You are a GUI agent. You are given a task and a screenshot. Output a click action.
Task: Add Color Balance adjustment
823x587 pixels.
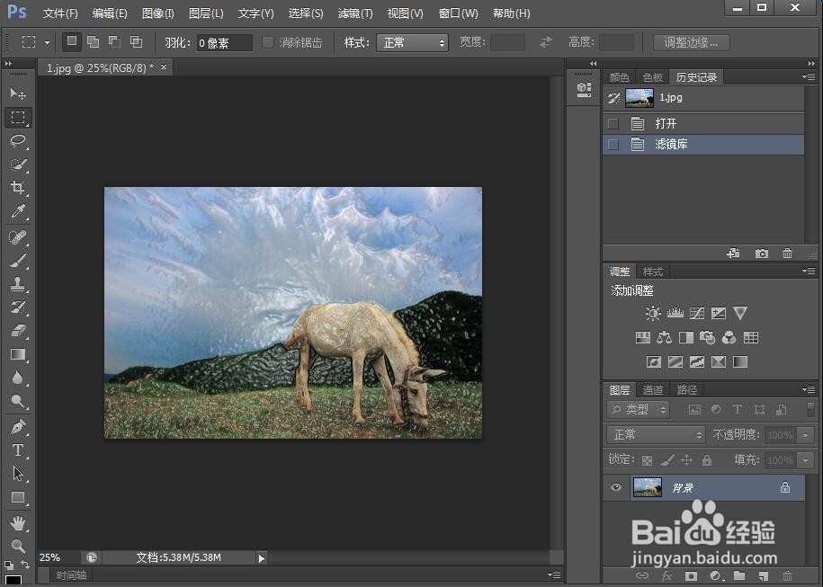pyautogui.click(x=665, y=337)
